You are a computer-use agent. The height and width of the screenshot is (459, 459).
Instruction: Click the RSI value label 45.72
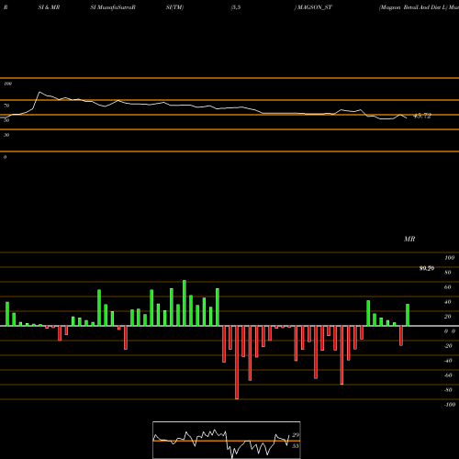(422, 116)
